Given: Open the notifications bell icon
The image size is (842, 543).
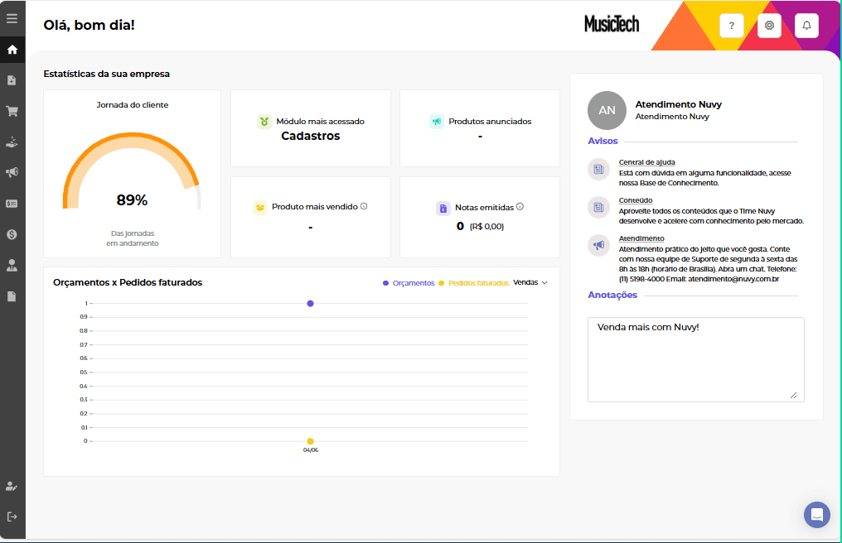Looking at the screenshot, I should (x=806, y=26).
